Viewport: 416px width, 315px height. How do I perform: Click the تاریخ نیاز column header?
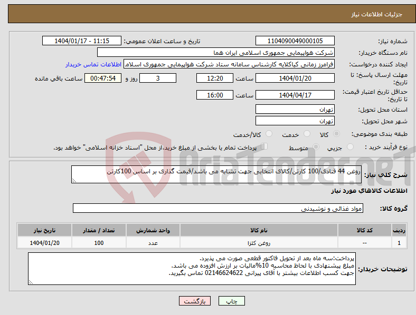coord(44,230)
